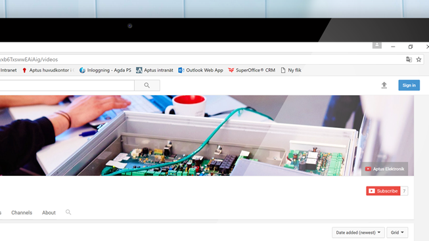This screenshot has height=241, width=429.
Task: Open the Ny flik bookmark
Action: (x=291, y=70)
